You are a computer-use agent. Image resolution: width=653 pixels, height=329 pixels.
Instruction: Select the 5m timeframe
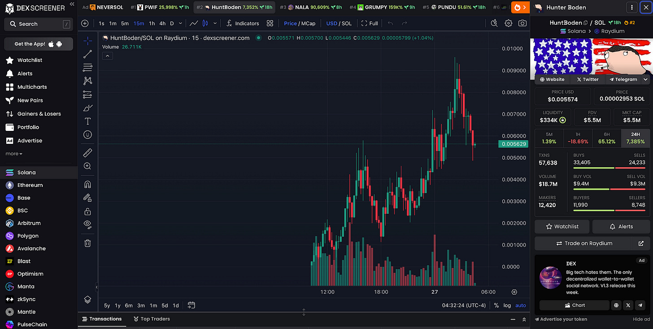point(125,23)
